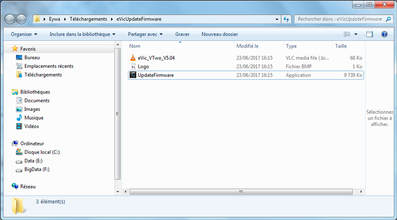The width and height of the screenshot is (397, 220).
Task: Click the magnifier search icon
Action: tap(388, 19)
